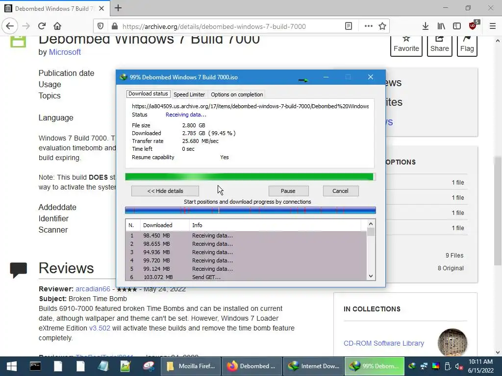Open CD-ROM Software Library collection link
The height and width of the screenshot is (376, 502).
coord(383,343)
